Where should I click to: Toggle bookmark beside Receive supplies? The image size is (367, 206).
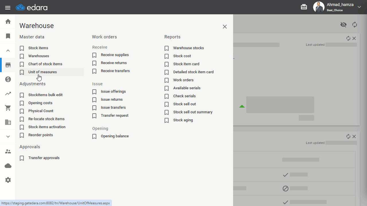[x=94, y=55]
